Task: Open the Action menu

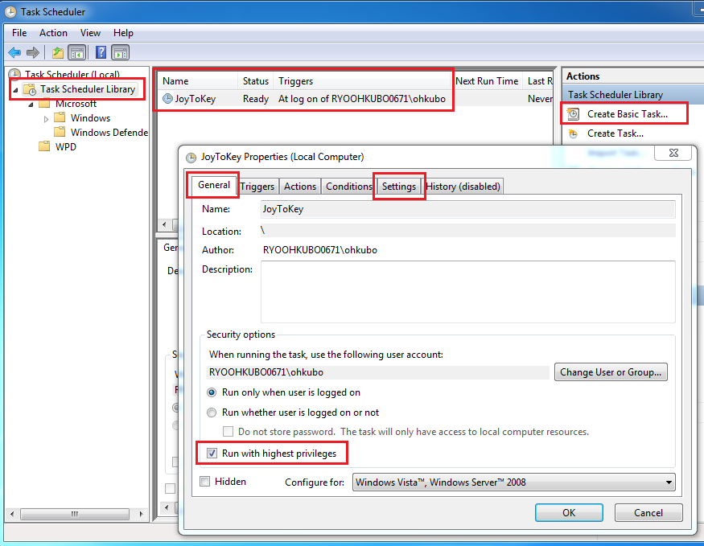Action: 53,33
